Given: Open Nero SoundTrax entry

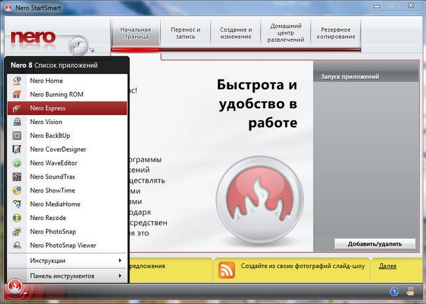Looking at the screenshot, I should tap(68, 177).
